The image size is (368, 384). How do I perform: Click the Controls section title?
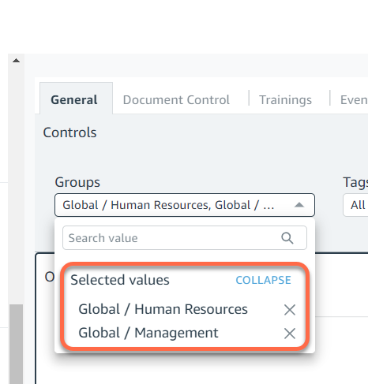coord(69,132)
